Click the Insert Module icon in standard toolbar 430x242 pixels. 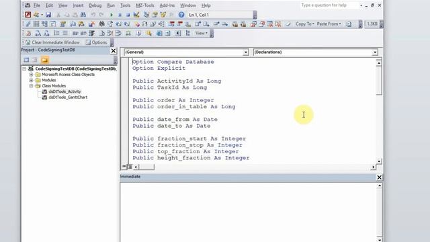pos(36,15)
